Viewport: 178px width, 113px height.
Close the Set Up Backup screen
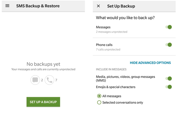coord(99,6)
